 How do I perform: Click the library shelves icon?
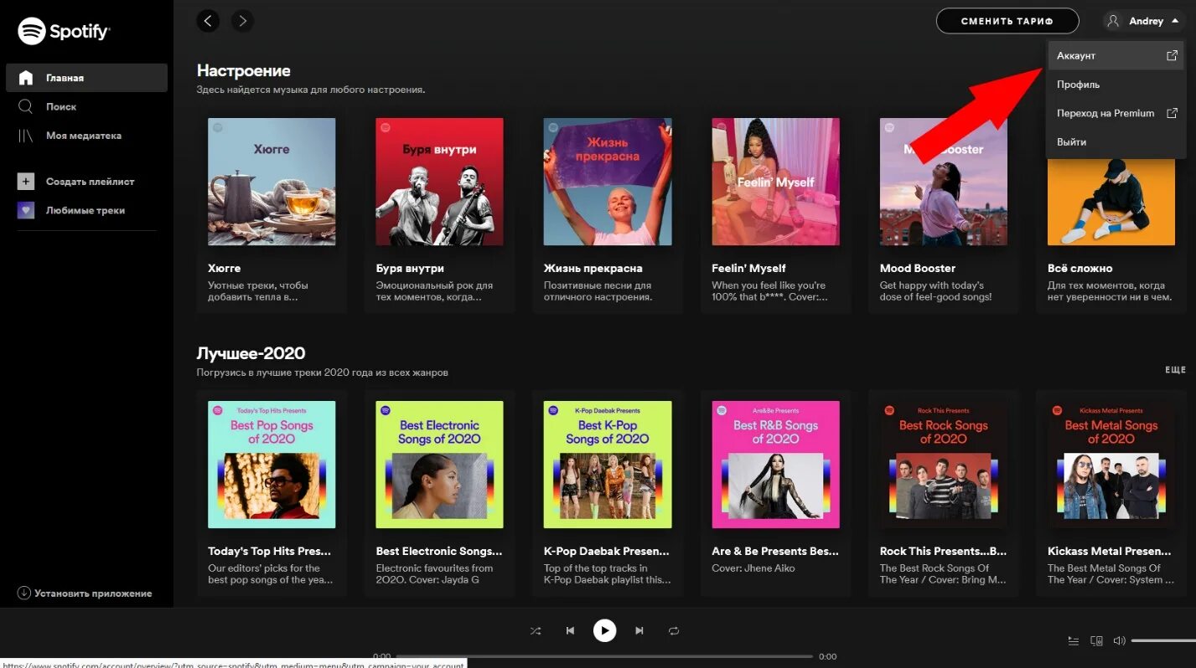click(26, 136)
